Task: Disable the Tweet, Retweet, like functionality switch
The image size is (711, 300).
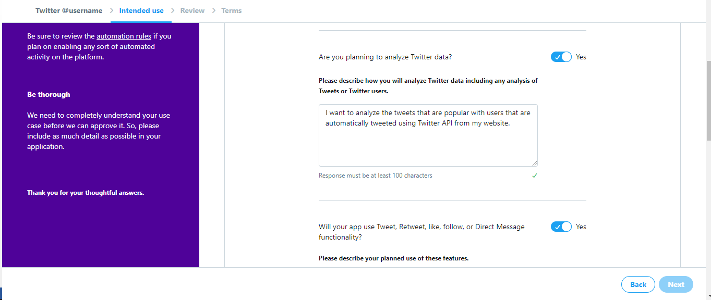Action: click(561, 227)
